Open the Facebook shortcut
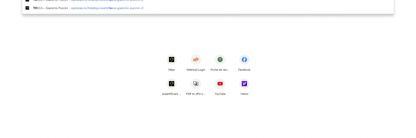The height and width of the screenshot is (138, 416). tap(244, 63)
